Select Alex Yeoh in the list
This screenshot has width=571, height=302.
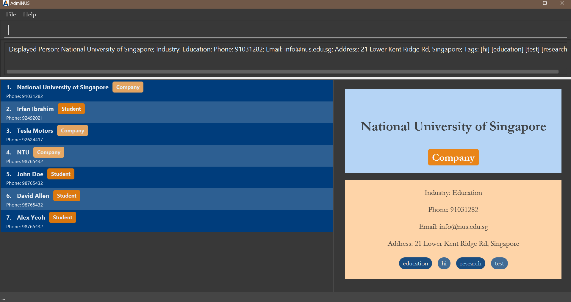click(x=167, y=221)
